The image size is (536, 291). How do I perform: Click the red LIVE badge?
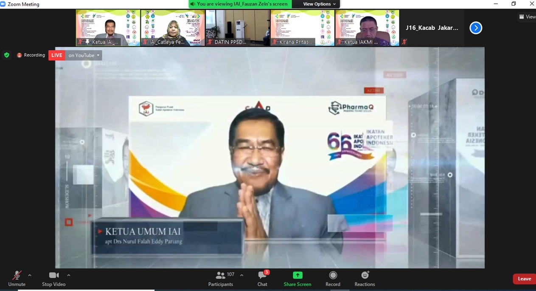tap(57, 55)
